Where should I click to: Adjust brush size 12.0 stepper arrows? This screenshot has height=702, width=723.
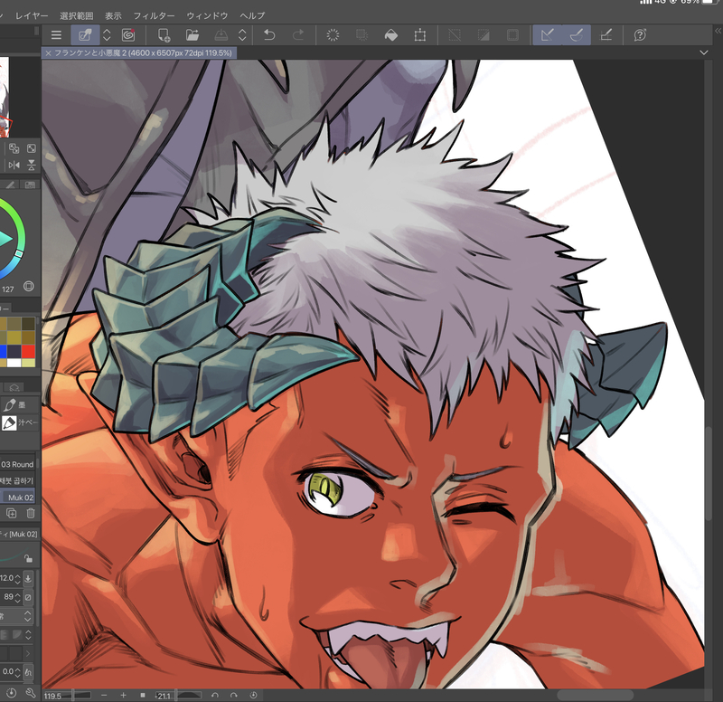click(x=17, y=578)
